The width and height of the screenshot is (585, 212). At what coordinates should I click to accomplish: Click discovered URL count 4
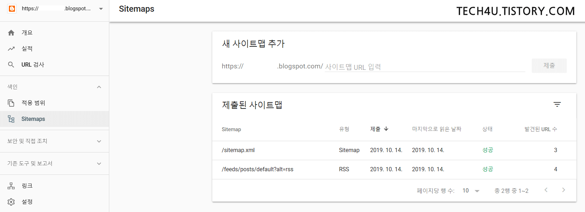556,169
